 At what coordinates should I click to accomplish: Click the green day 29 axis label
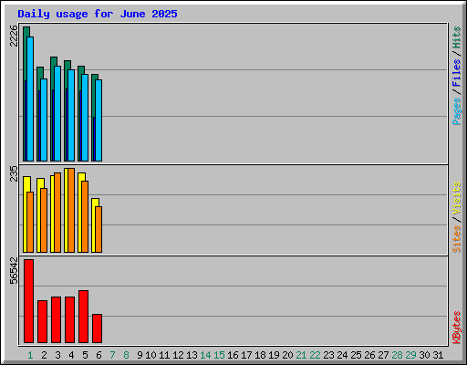[x=410, y=355]
